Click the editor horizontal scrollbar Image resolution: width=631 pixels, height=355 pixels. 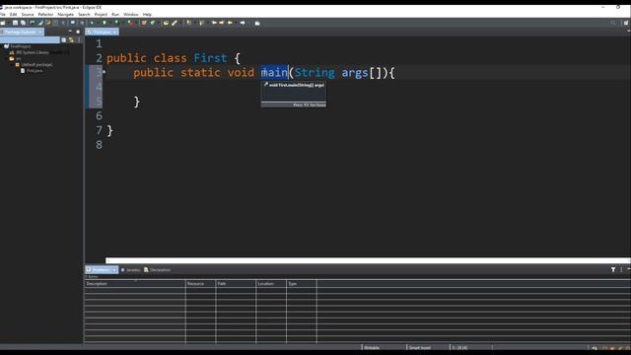(368, 260)
